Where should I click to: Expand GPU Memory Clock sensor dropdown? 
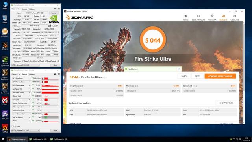coord(30,82)
